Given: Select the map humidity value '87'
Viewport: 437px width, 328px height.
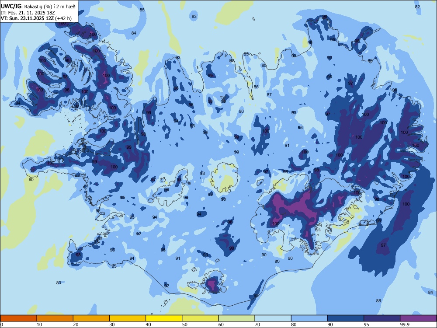Looking at the screenshot, I should pyautogui.click(x=269, y=95).
